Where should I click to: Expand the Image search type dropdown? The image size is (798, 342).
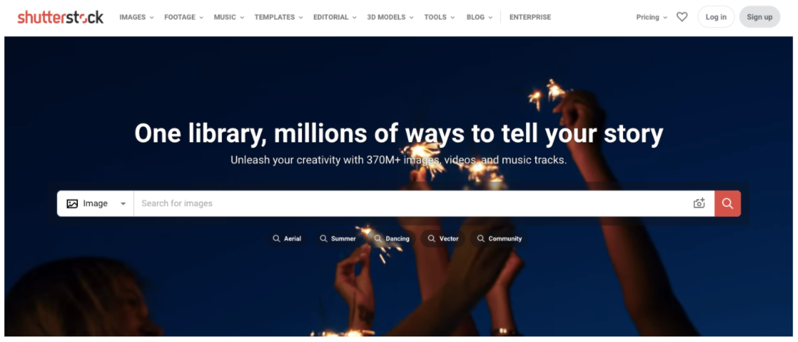[x=95, y=203]
